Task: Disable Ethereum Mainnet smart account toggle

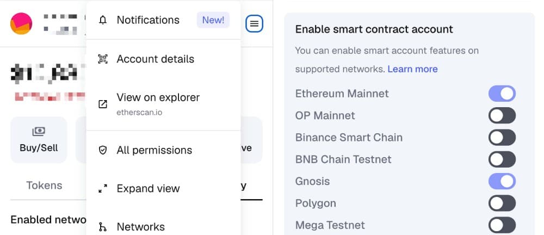Action: (x=502, y=94)
